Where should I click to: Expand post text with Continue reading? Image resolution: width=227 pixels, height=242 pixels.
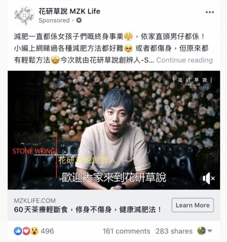pyautogui.click(x=184, y=60)
